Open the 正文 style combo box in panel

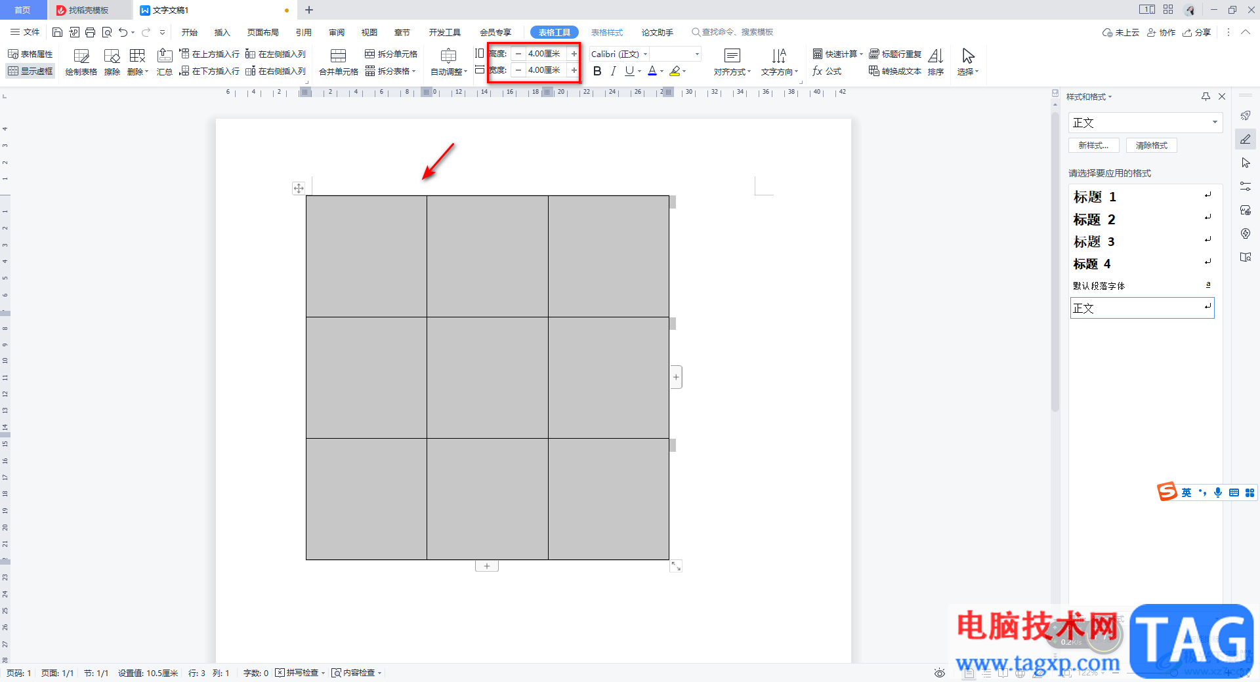tap(1145, 123)
